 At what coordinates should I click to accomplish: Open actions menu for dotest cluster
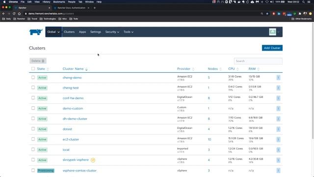(278, 129)
